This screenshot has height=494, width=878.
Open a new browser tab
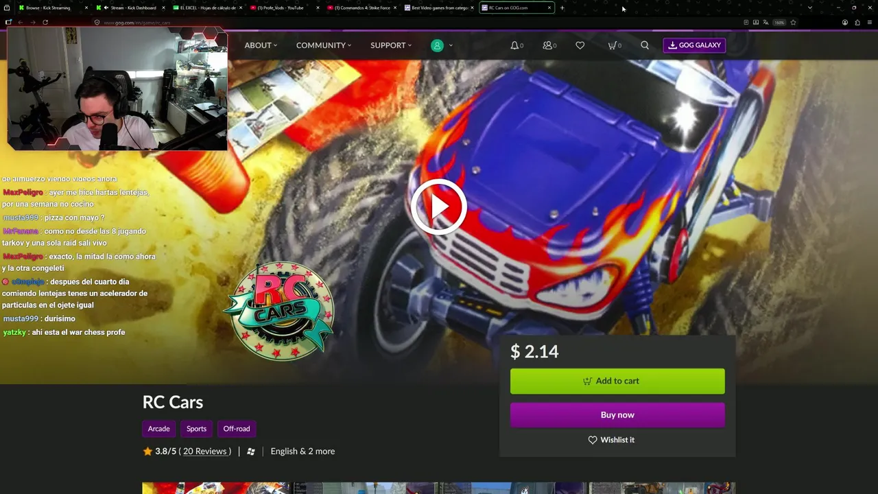click(562, 8)
